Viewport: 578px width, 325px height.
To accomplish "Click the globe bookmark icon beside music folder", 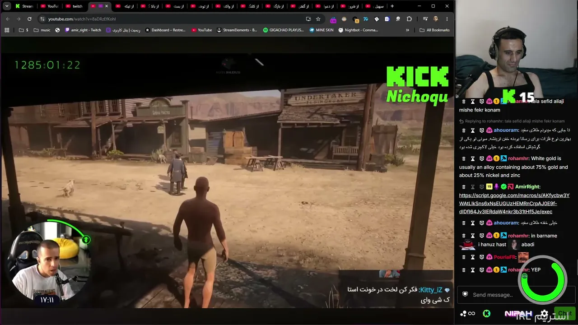I will 58,30.
